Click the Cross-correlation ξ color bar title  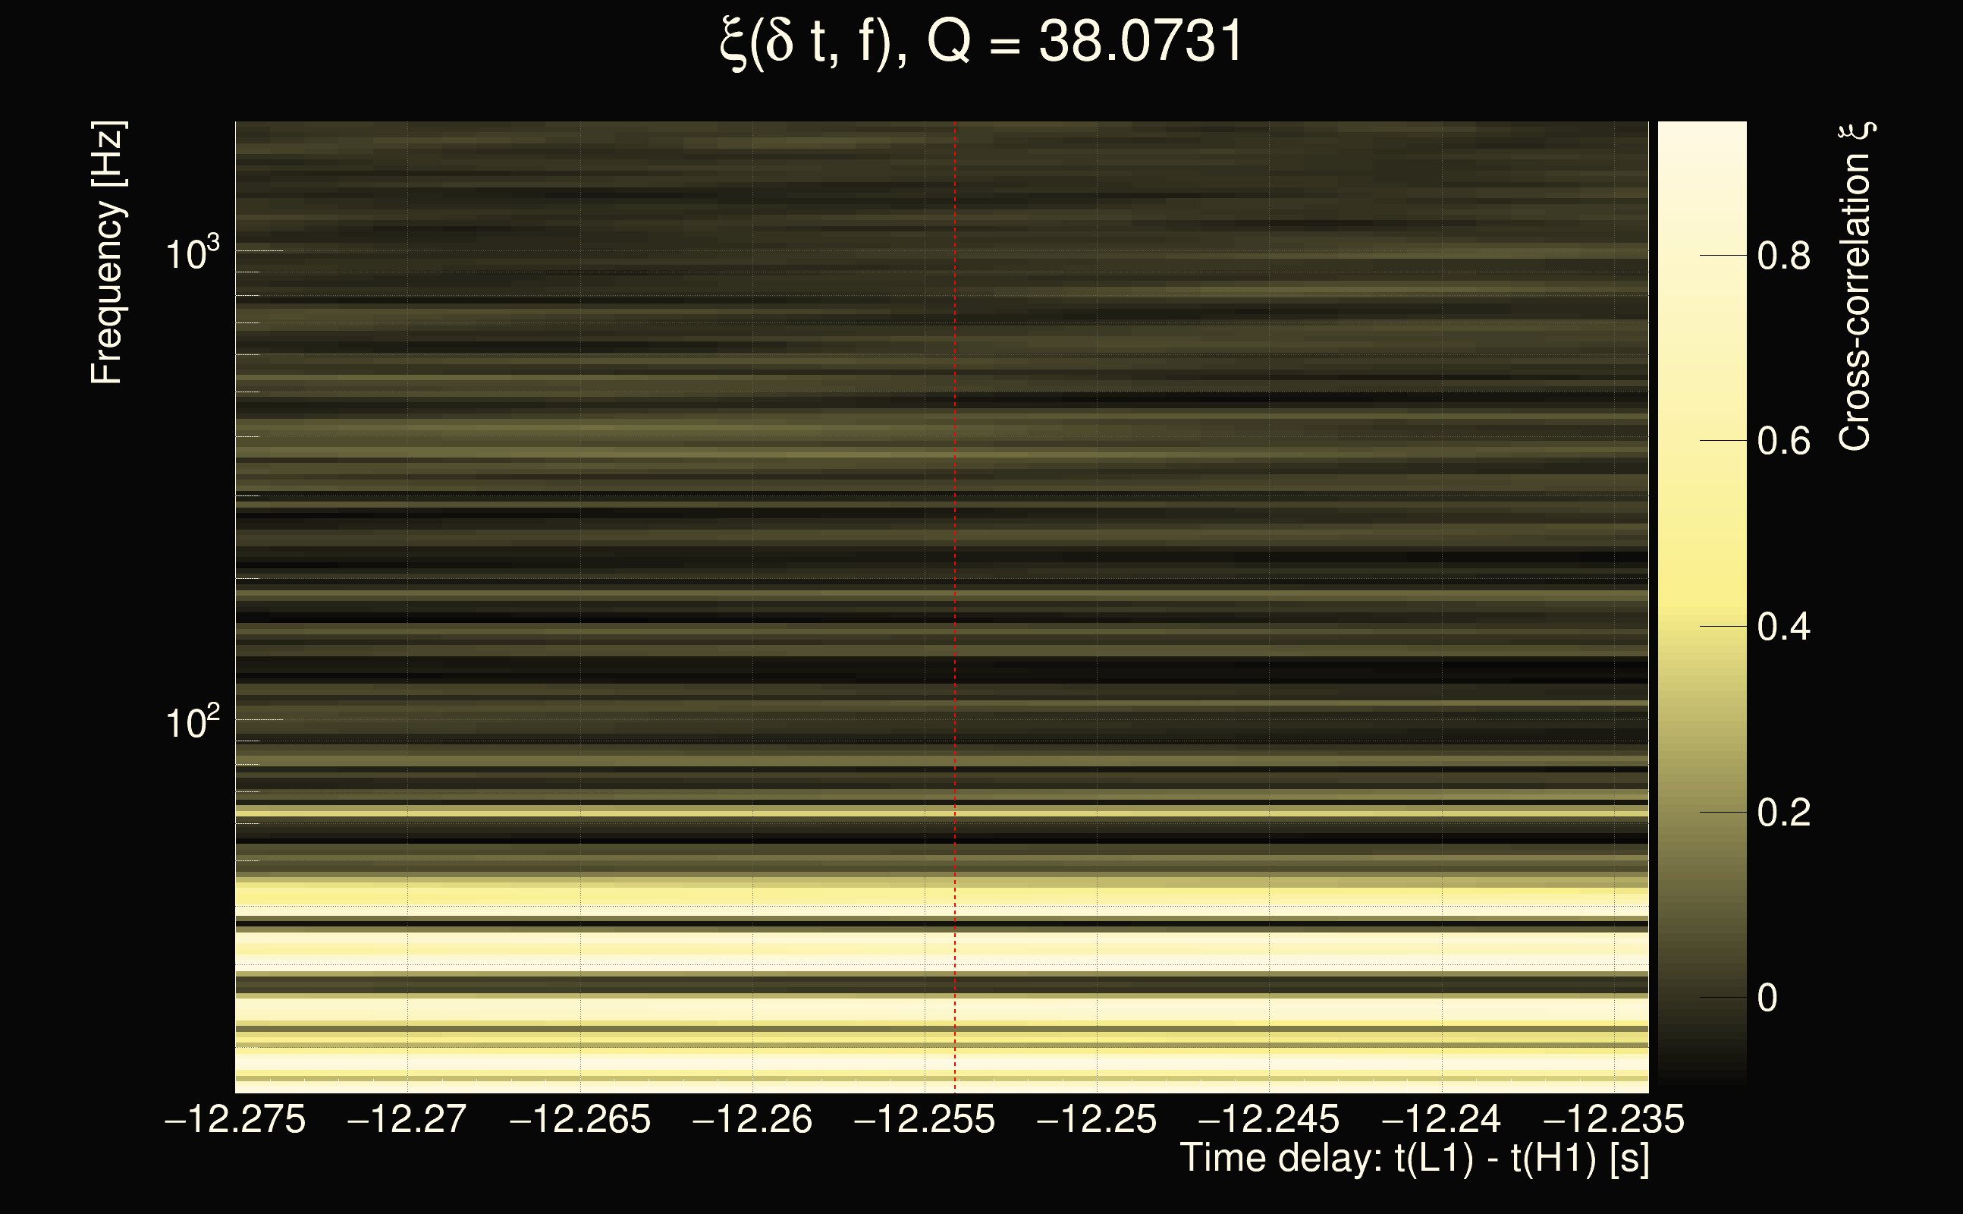pyautogui.click(x=1855, y=286)
